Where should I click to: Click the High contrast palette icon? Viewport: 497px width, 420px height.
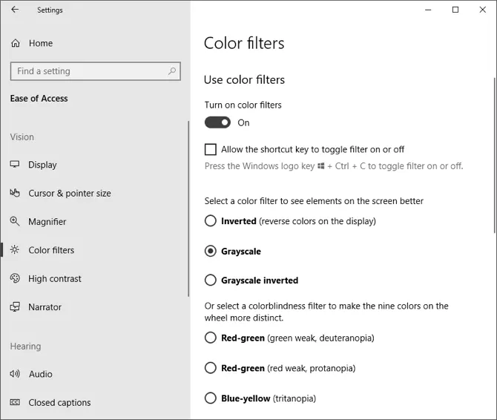[x=15, y=279]
